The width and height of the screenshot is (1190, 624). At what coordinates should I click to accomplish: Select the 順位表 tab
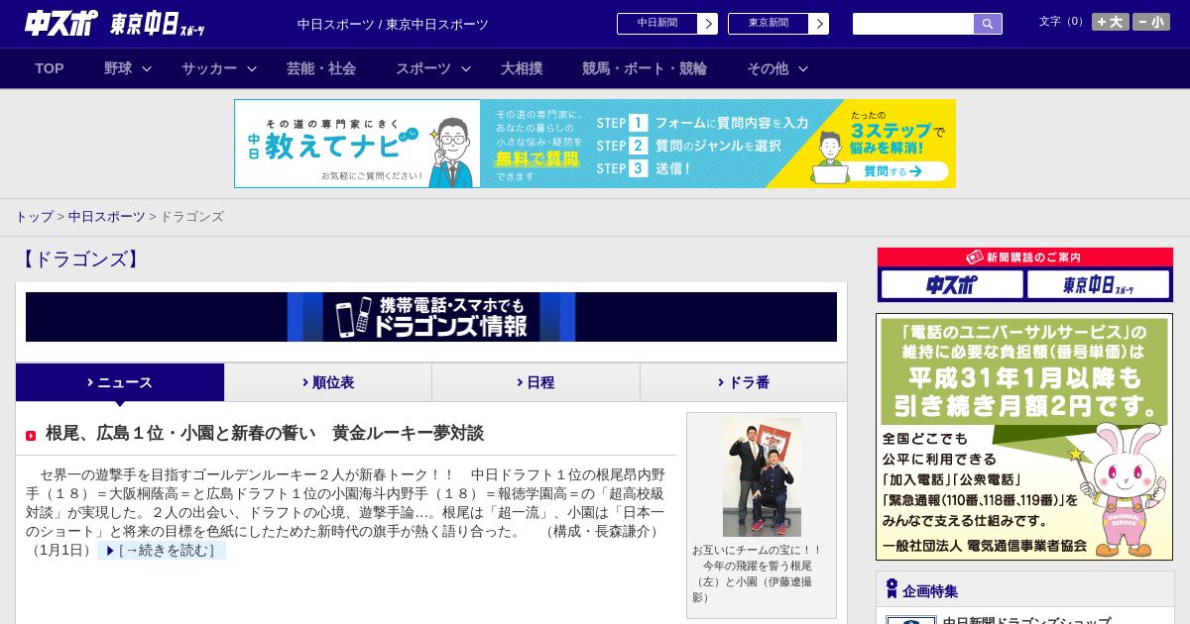pyautogui.click(x=328, y=382)
